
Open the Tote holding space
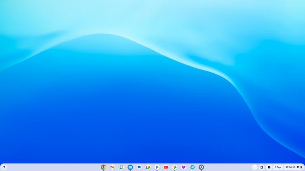click(x=254, y=167)
